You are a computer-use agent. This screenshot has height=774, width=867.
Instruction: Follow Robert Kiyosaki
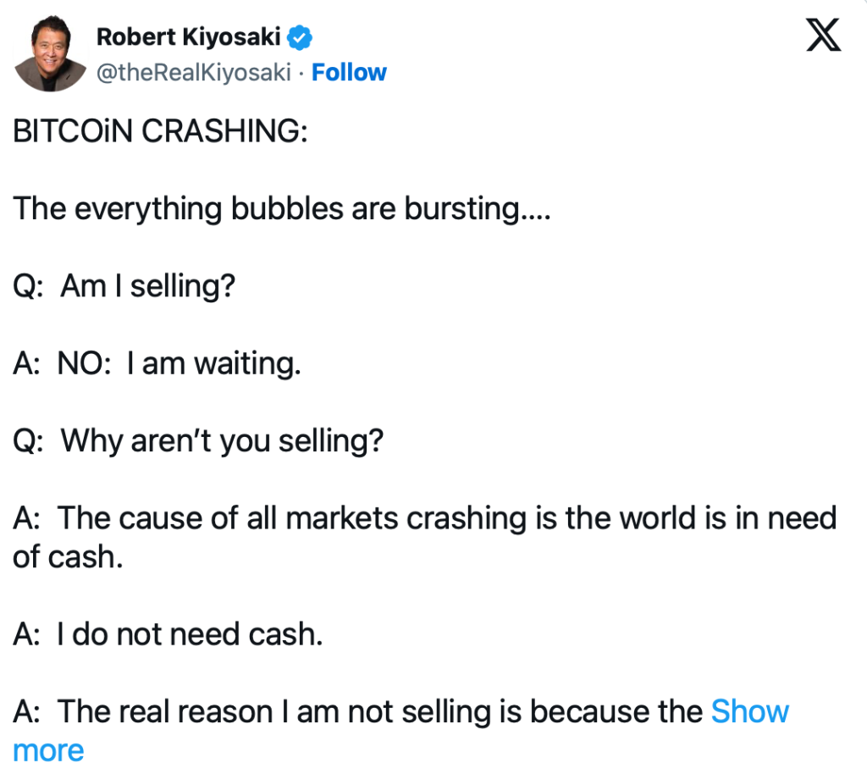click(x=349, y=73)
